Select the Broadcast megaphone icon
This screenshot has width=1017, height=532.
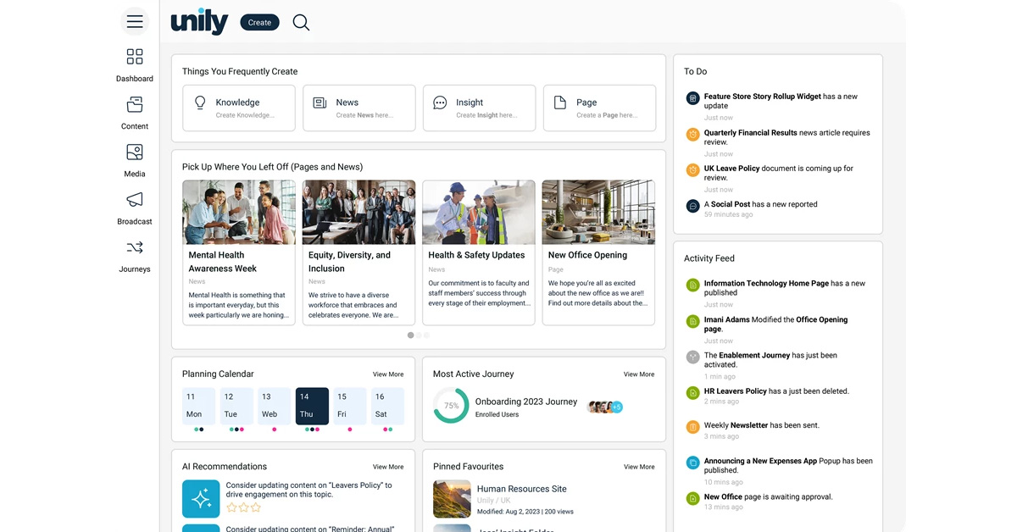[135, 200]
